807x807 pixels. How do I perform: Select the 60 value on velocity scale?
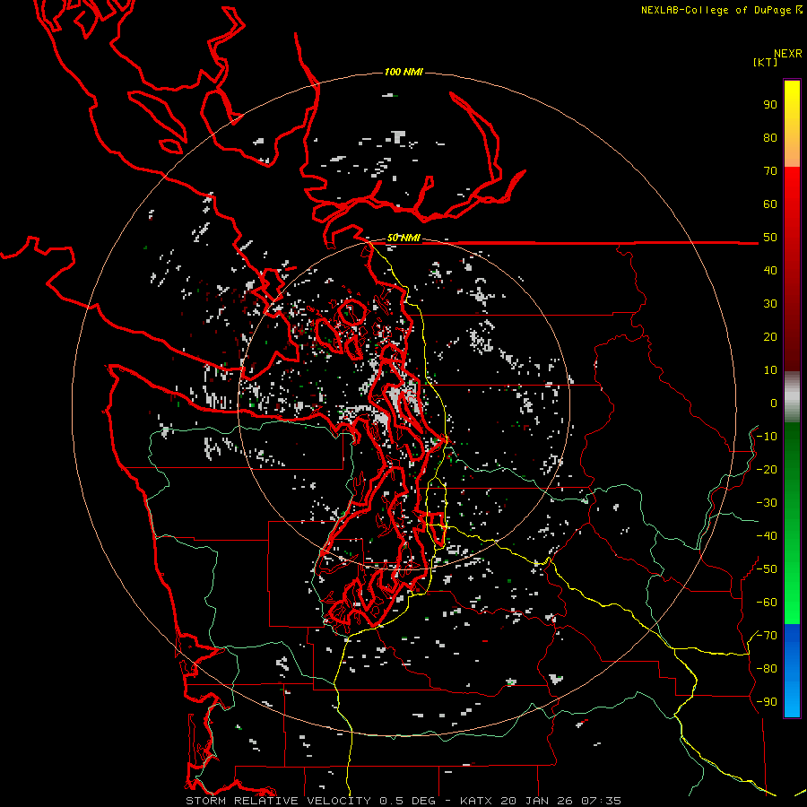point(770,204)
